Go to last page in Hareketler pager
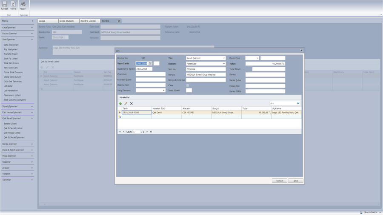383x215 pixels. tap(151, 132)
